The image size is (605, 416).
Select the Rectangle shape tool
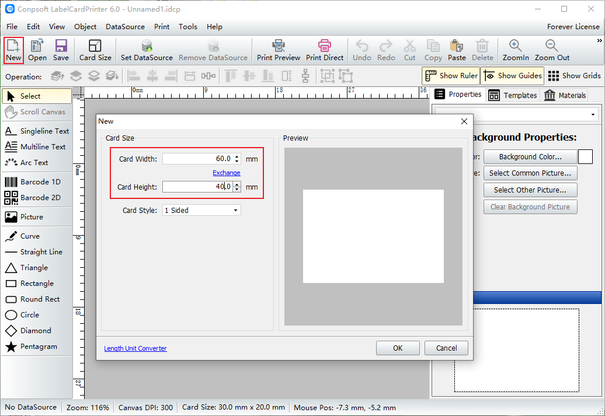pyautogui.click(x=37, y=284)
